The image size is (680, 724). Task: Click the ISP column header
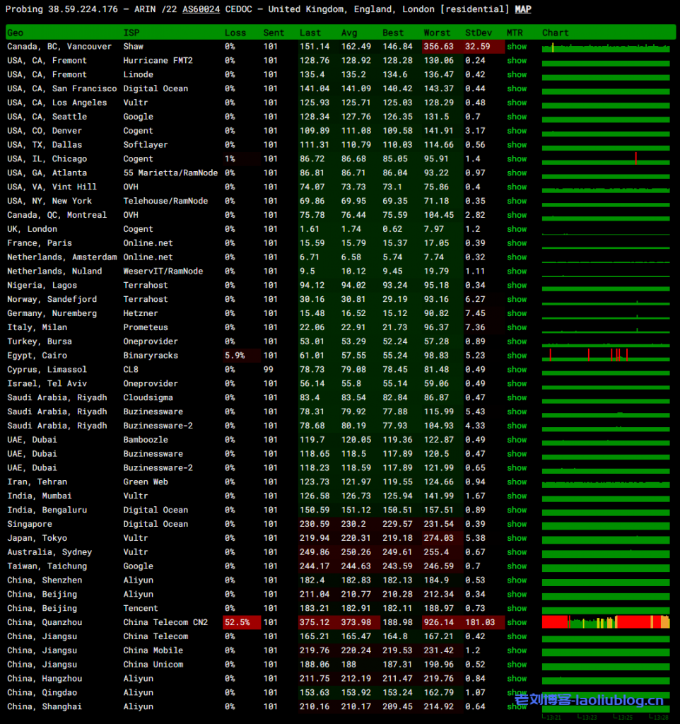131,33
